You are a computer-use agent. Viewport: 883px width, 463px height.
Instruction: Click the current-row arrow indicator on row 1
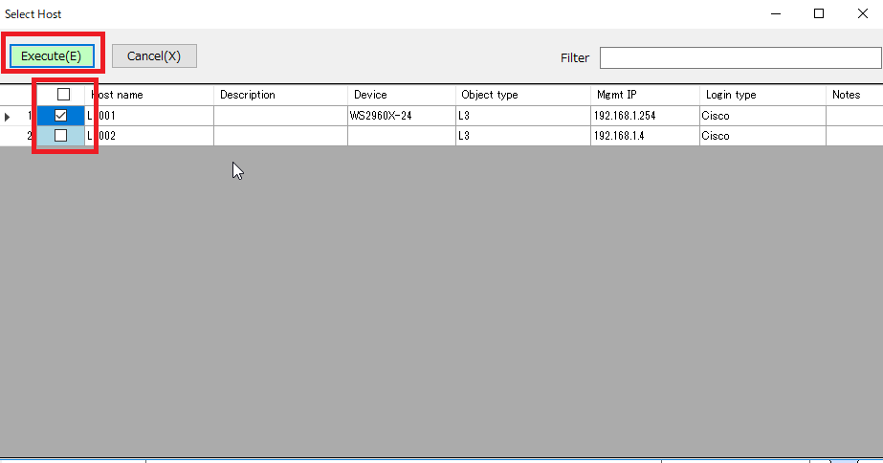9,117
